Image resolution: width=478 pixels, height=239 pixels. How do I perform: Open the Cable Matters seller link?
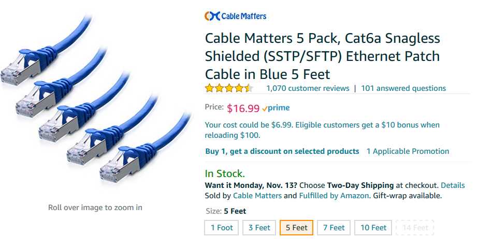pos(257,196)
